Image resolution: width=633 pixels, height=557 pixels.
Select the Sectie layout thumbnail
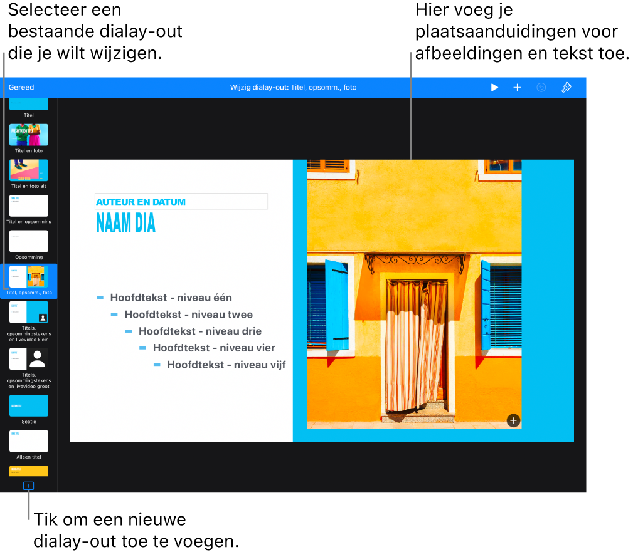29,405
